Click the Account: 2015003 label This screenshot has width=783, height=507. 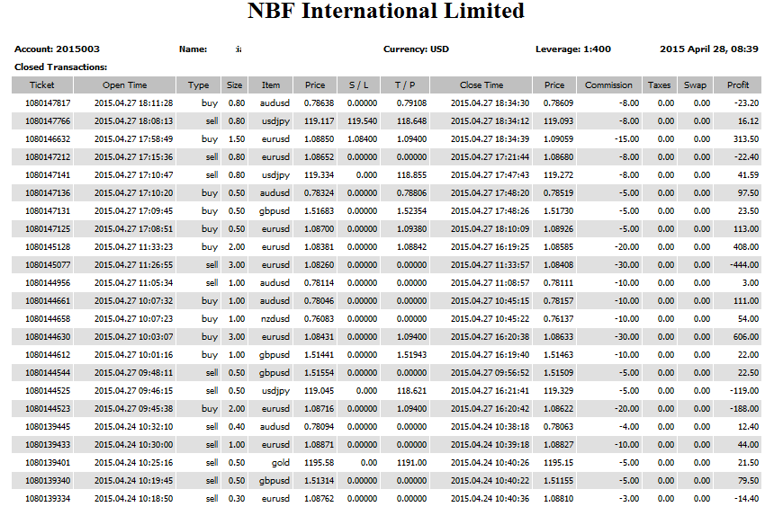(x=57, y=49)
